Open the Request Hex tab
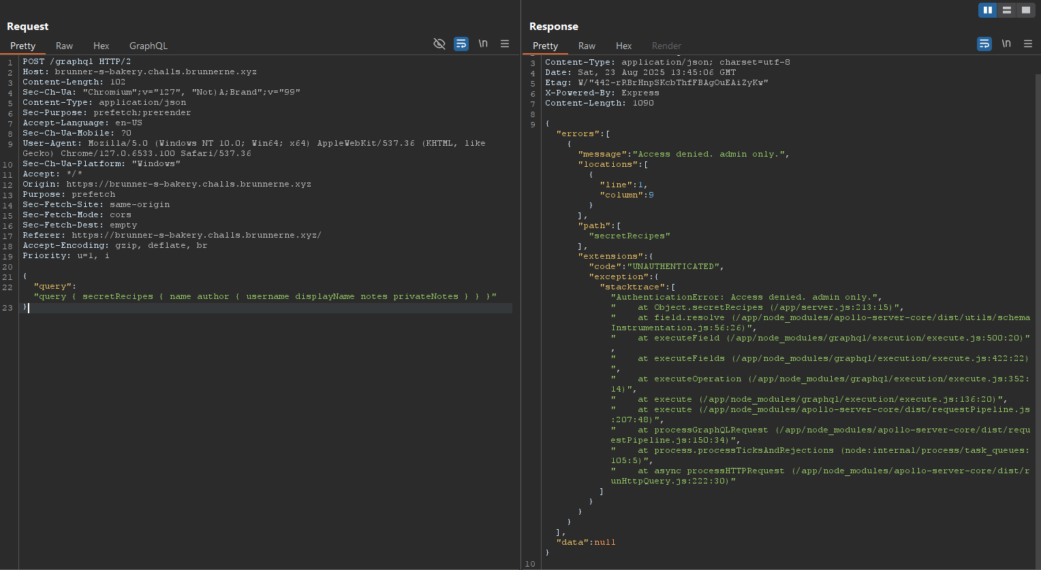The width and height of the screenshot is (1041, 570). click(101, 46)
